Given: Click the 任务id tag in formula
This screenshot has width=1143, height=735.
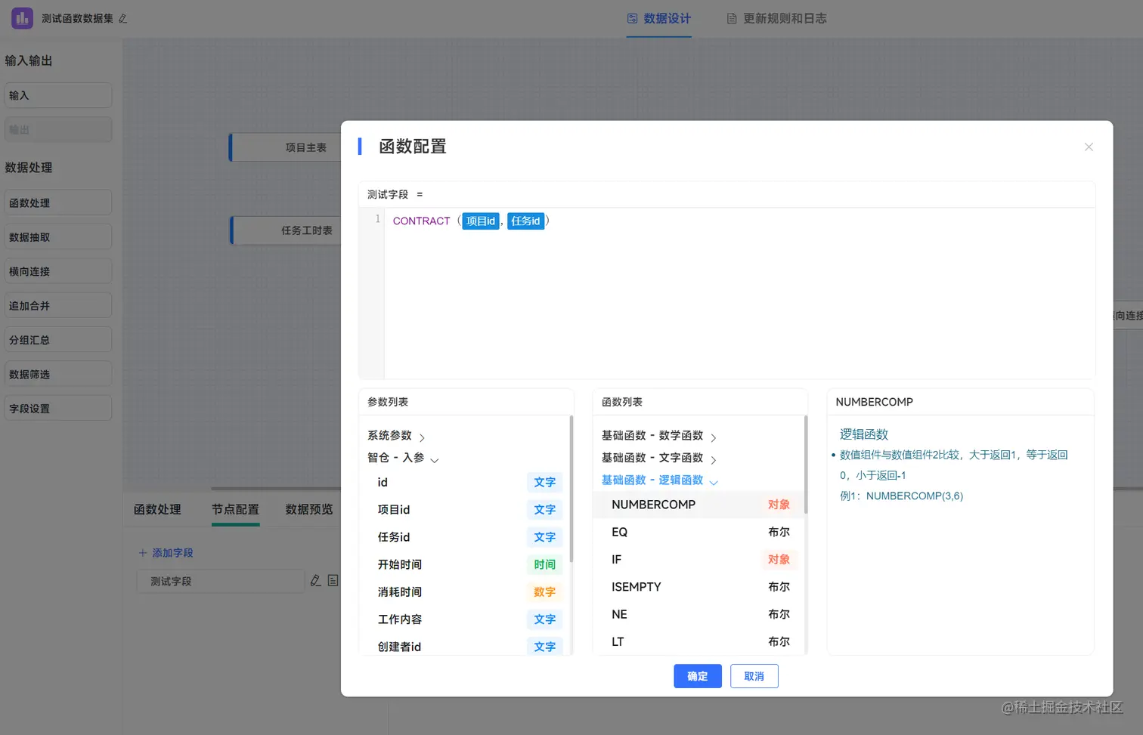Looking at the screenshot, I should [525, 221].
